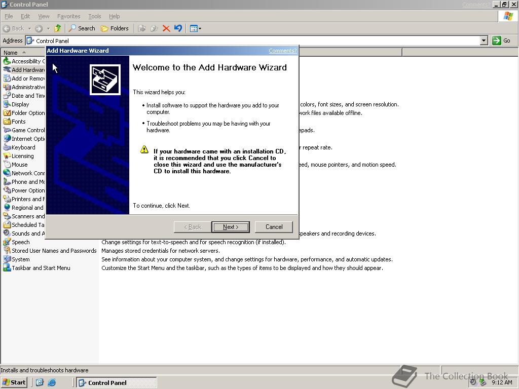Click the Name column header

click(x=50, y=53)
